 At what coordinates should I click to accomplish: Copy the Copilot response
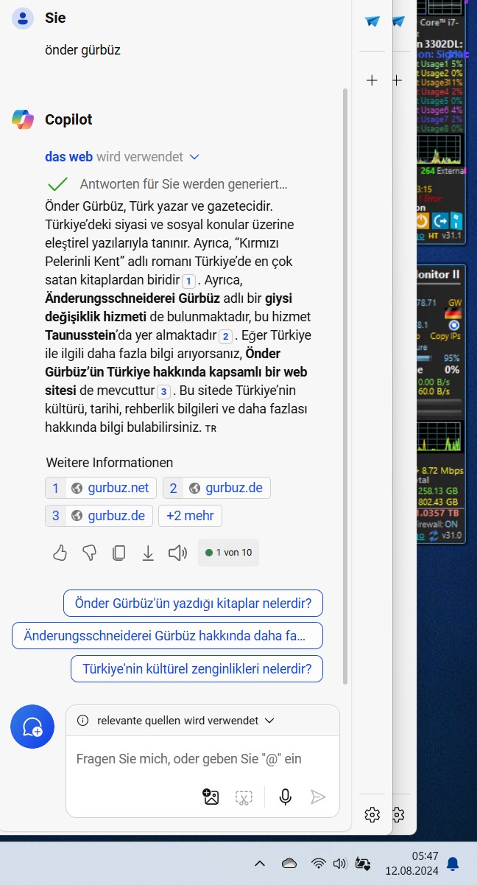click(119, 553)
